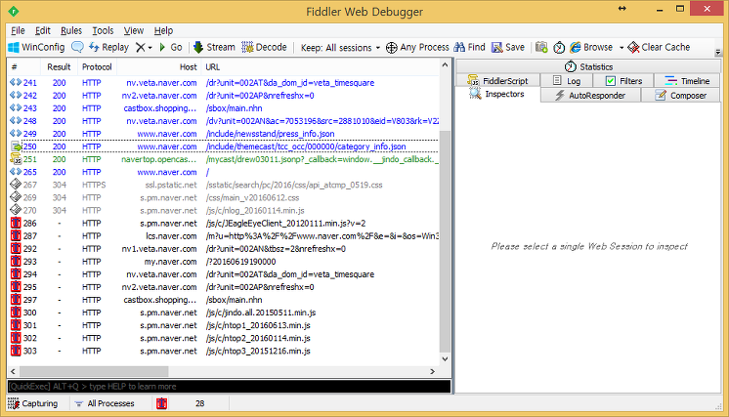Expand toolbar overflow chevron
The image size is (729, 417).
click(x=718, y=52)
